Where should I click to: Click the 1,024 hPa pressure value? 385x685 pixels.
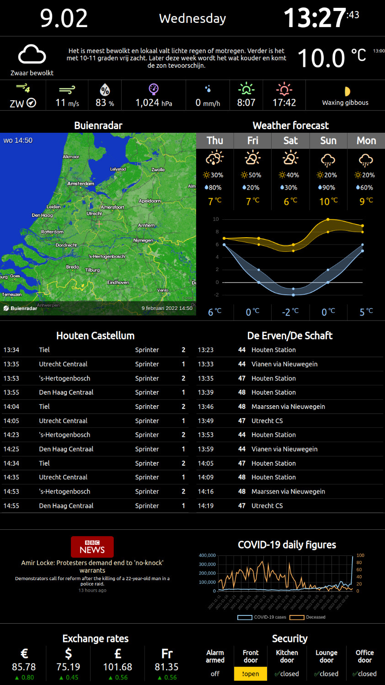154,103
